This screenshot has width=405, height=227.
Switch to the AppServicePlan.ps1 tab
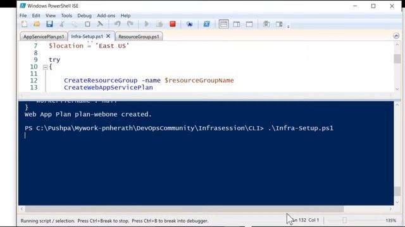44,37
